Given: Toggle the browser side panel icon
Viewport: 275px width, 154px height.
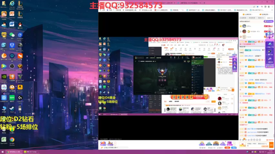Looking at the screenshot, I should pyautogui.click(x=265, y=7).
